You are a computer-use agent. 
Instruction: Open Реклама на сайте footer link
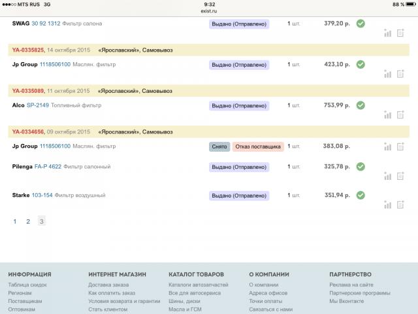[x=351, y=285]
